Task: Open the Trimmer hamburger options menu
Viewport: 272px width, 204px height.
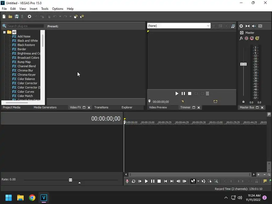Action: pyautogui.click(x=207, y=94)
